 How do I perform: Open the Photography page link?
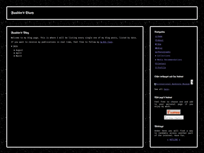(163, 52)
